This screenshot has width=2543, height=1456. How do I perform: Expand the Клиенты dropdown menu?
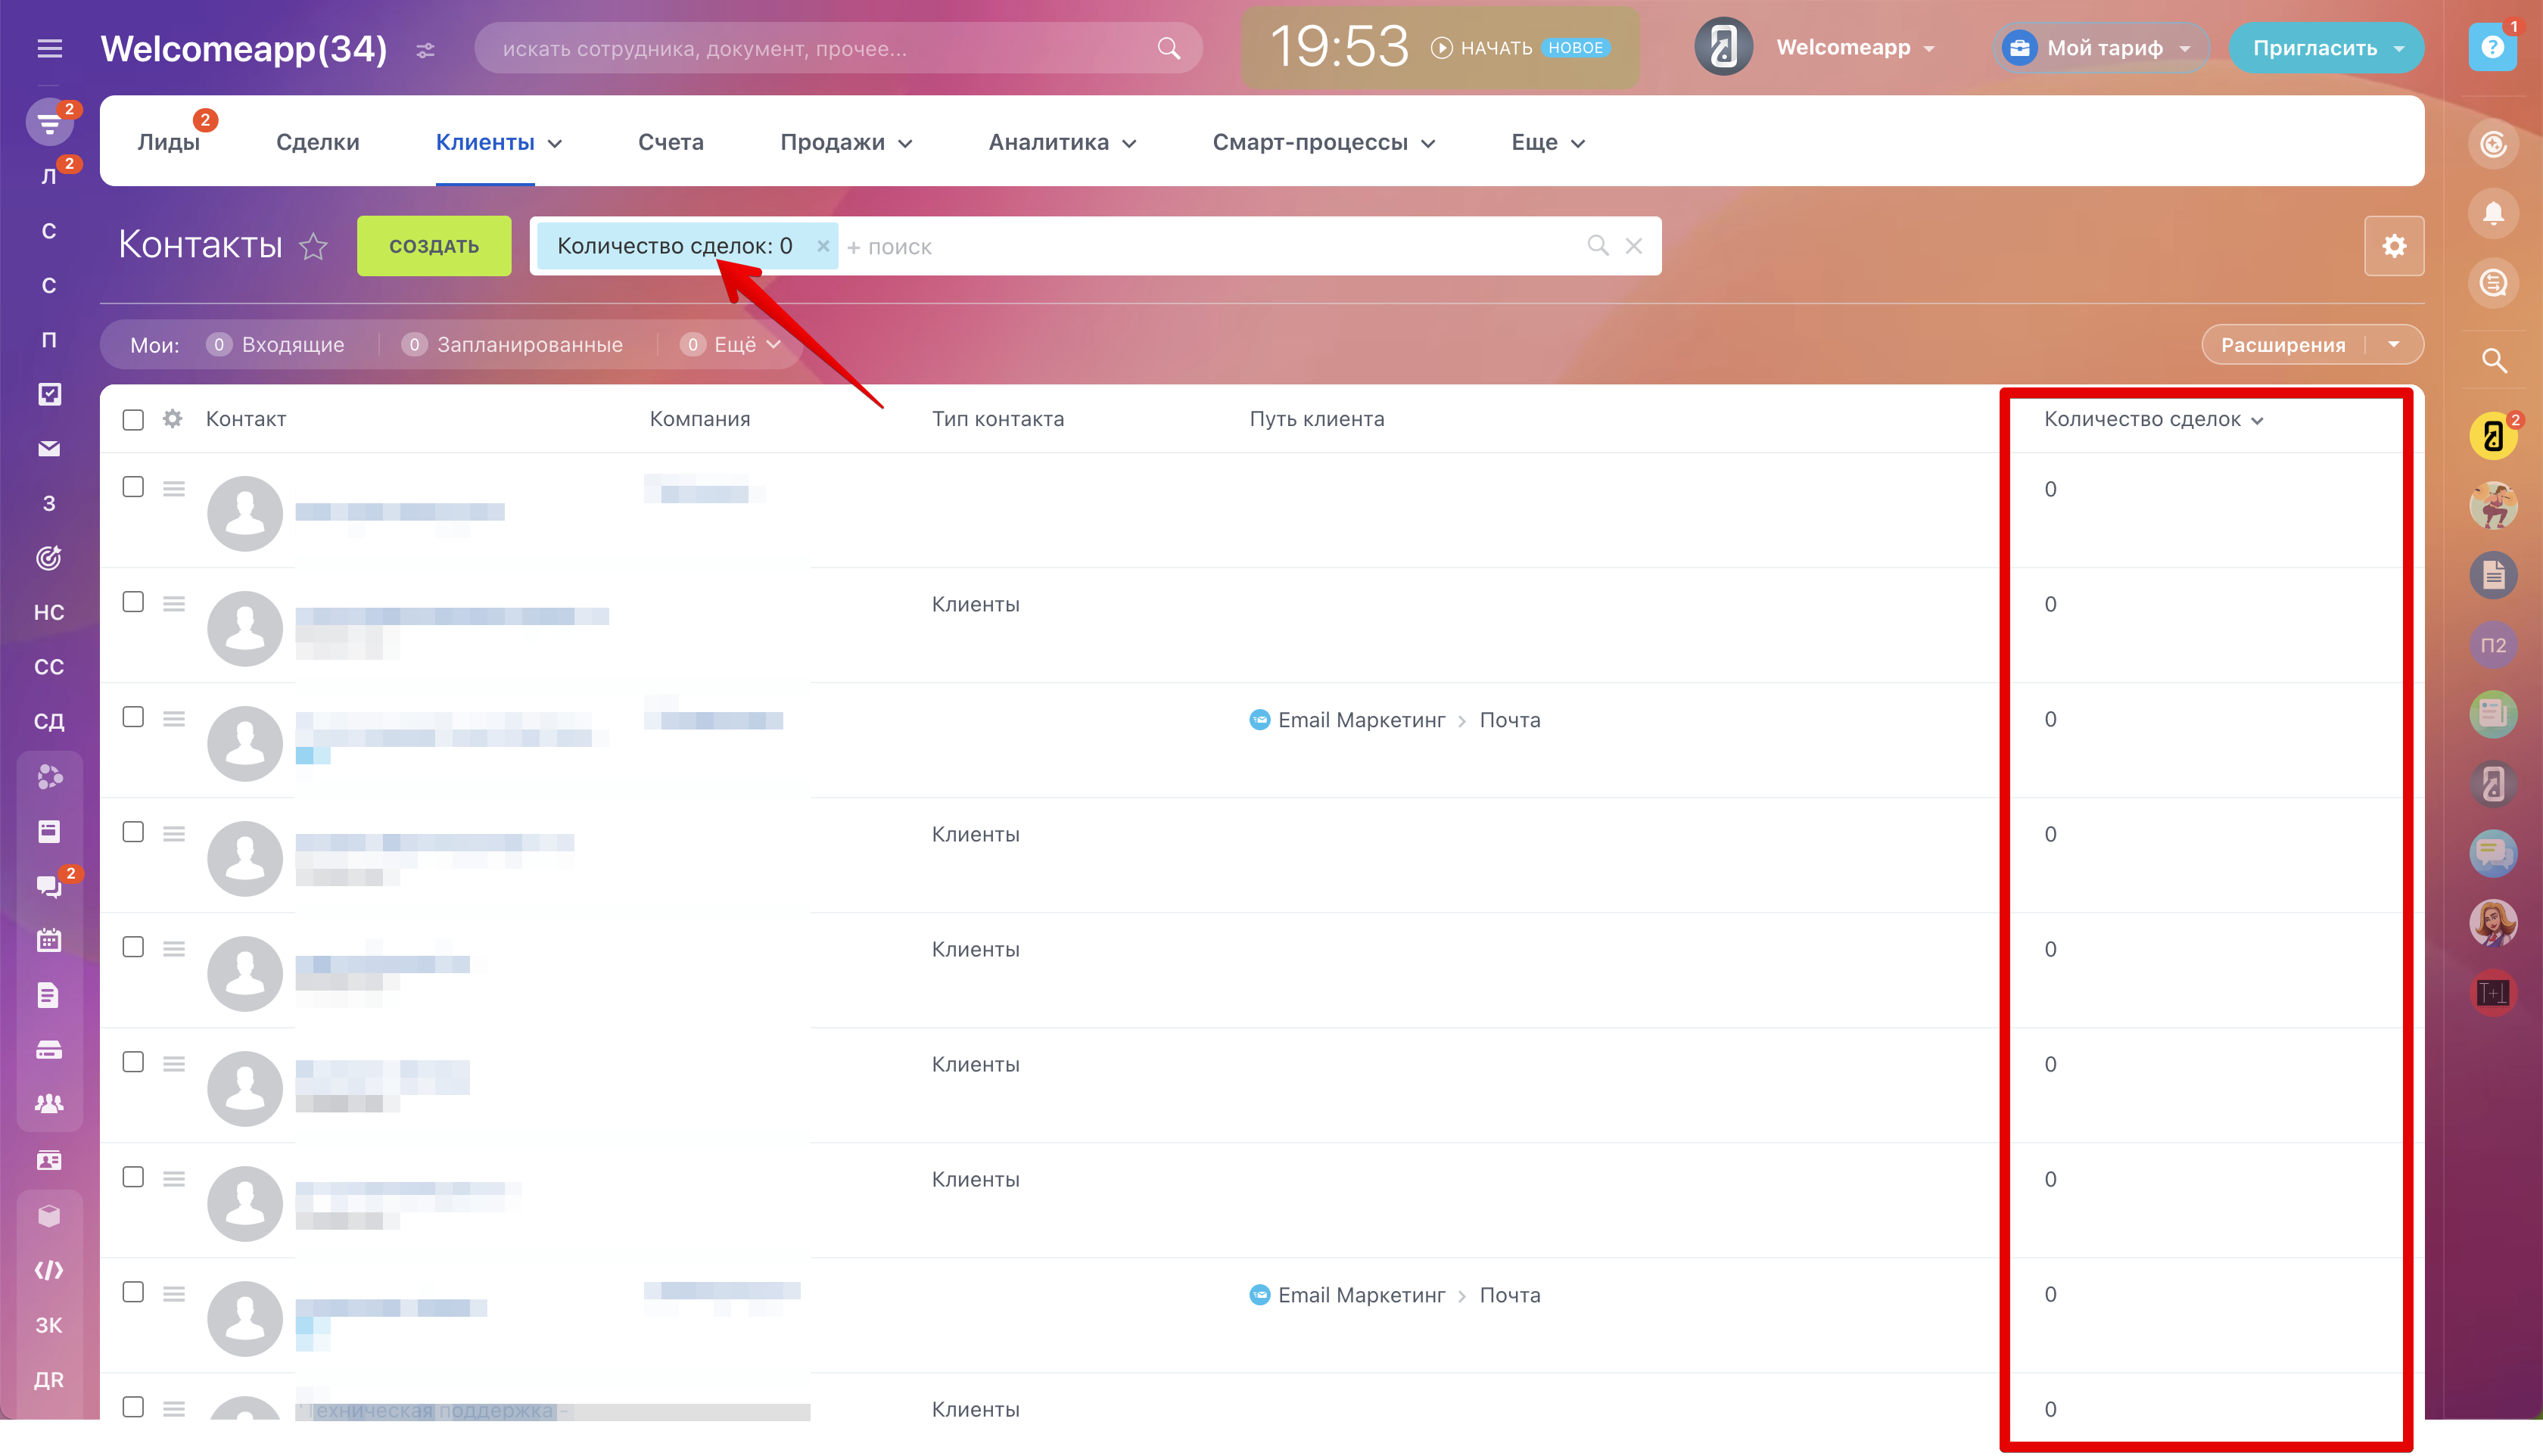555,143
